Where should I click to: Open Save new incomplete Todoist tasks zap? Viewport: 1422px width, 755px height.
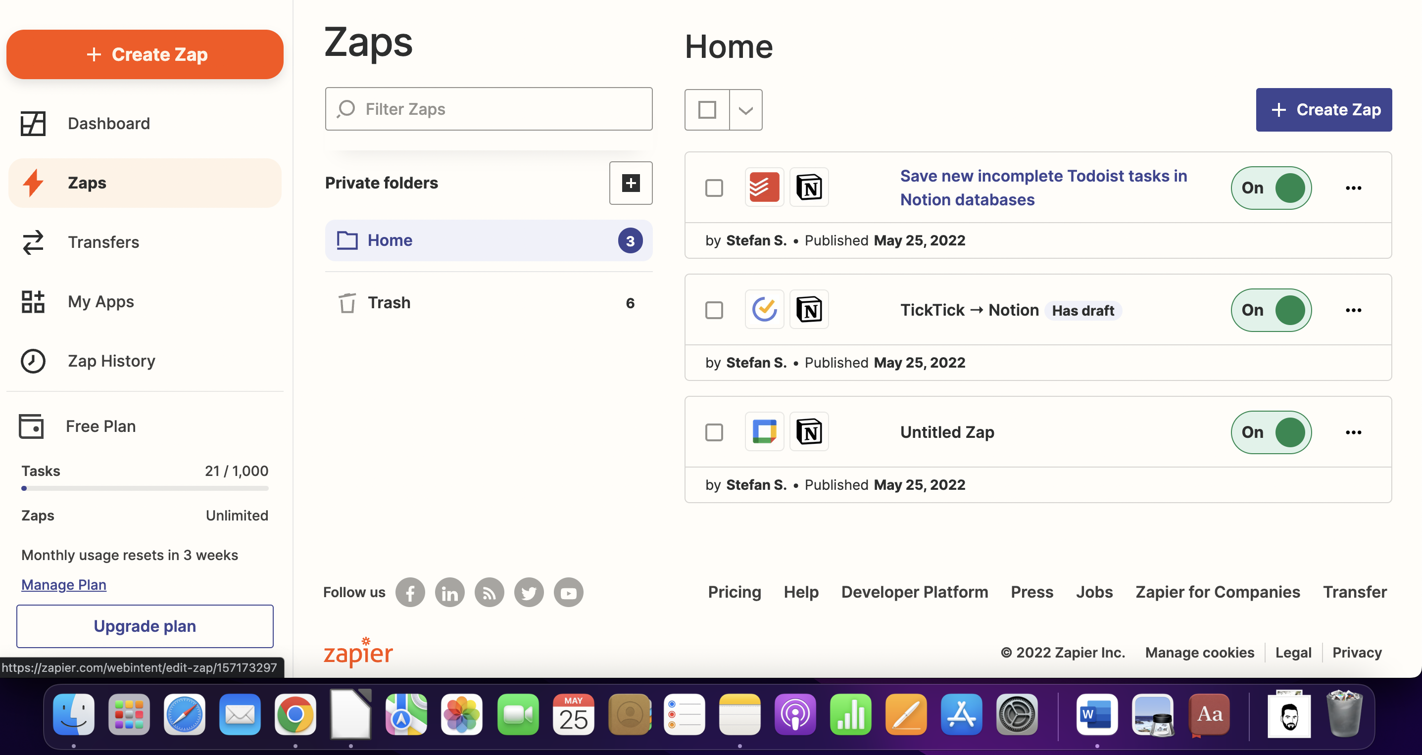tap(1043, 188)
